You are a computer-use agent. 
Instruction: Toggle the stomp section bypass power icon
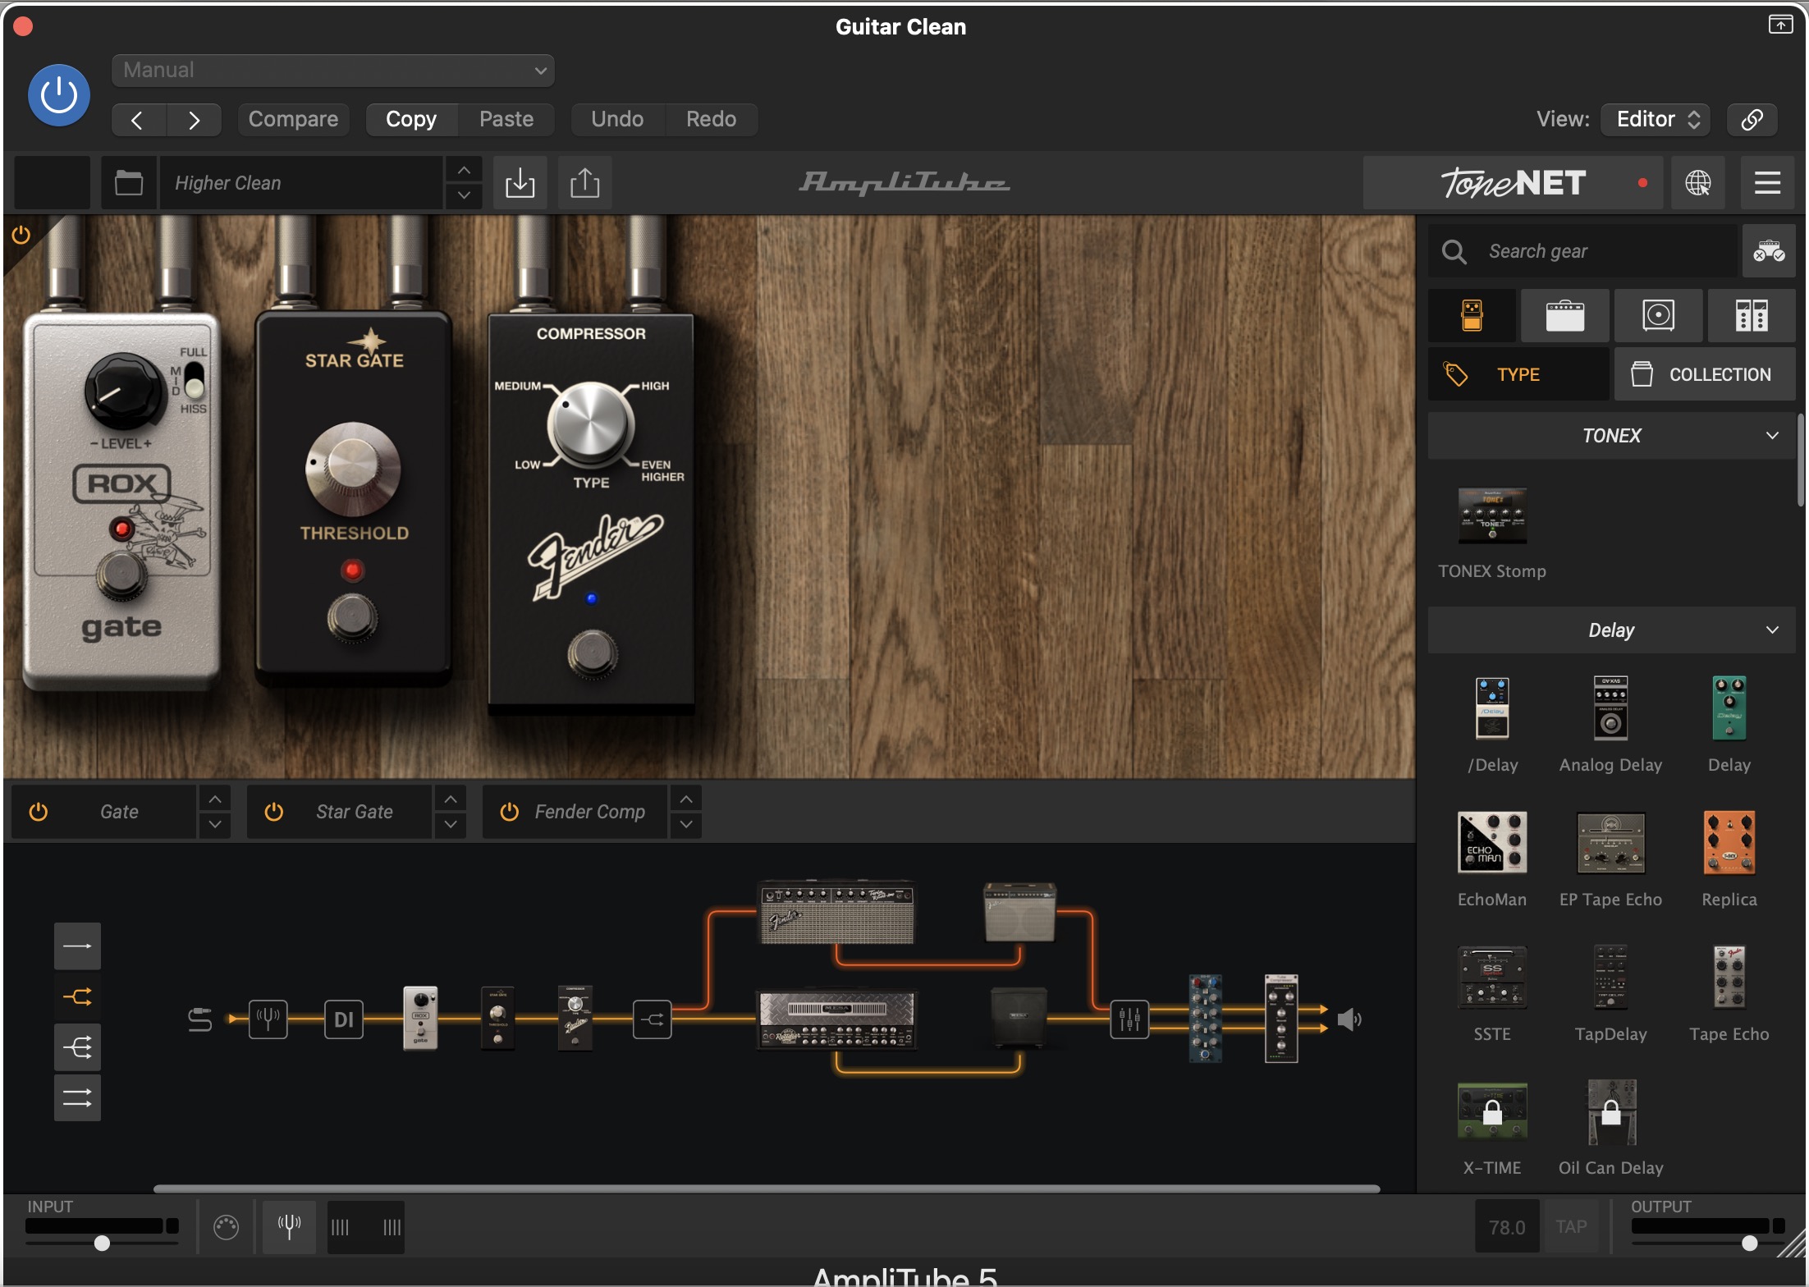(21, 236)
